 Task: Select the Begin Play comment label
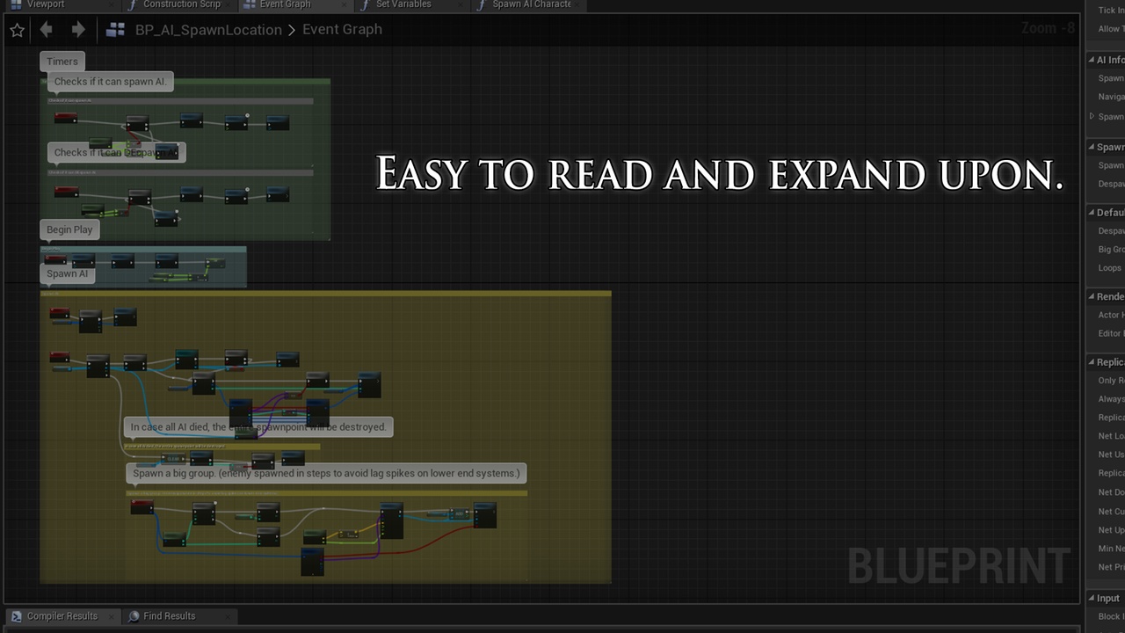(x=69, y=229)
